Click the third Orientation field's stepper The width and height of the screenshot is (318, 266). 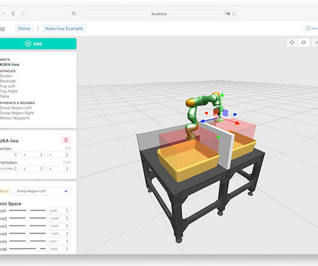pyautogui.click(x=67, y=169)
